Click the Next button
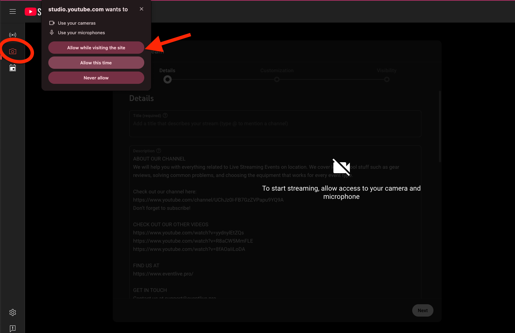Image resolution: width=515 pixels, height=333 pixels. point(422,310)
